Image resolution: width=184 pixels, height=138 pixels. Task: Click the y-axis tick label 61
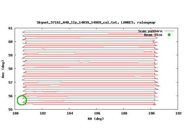(10, 28)
